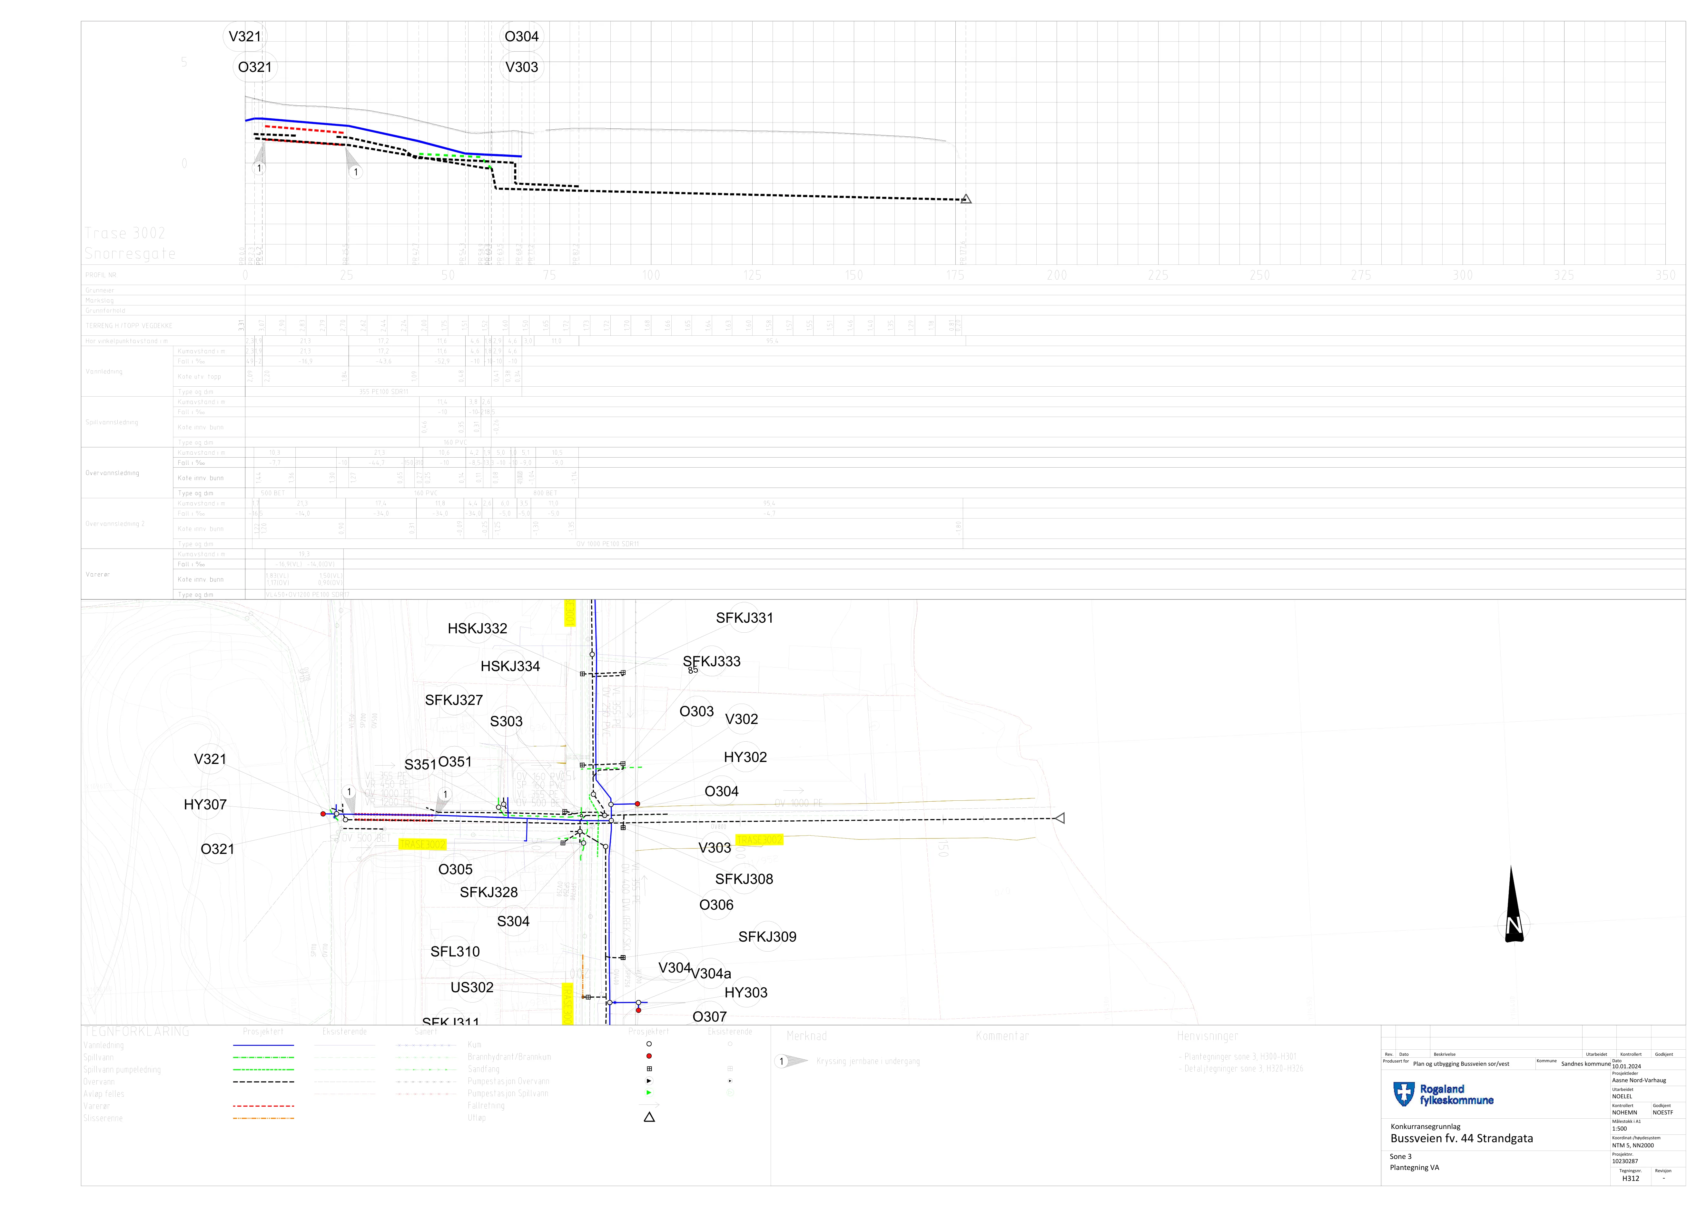Click project number "10230287"
Viewport: 1707px width, 1207px height.
[1625, 1161]
